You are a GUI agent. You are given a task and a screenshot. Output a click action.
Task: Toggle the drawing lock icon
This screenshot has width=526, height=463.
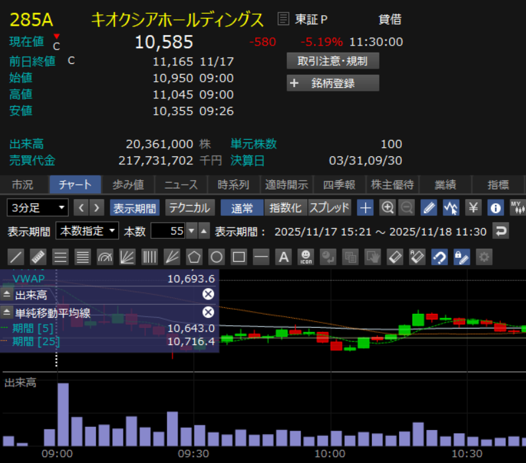(x=462, y=257)
